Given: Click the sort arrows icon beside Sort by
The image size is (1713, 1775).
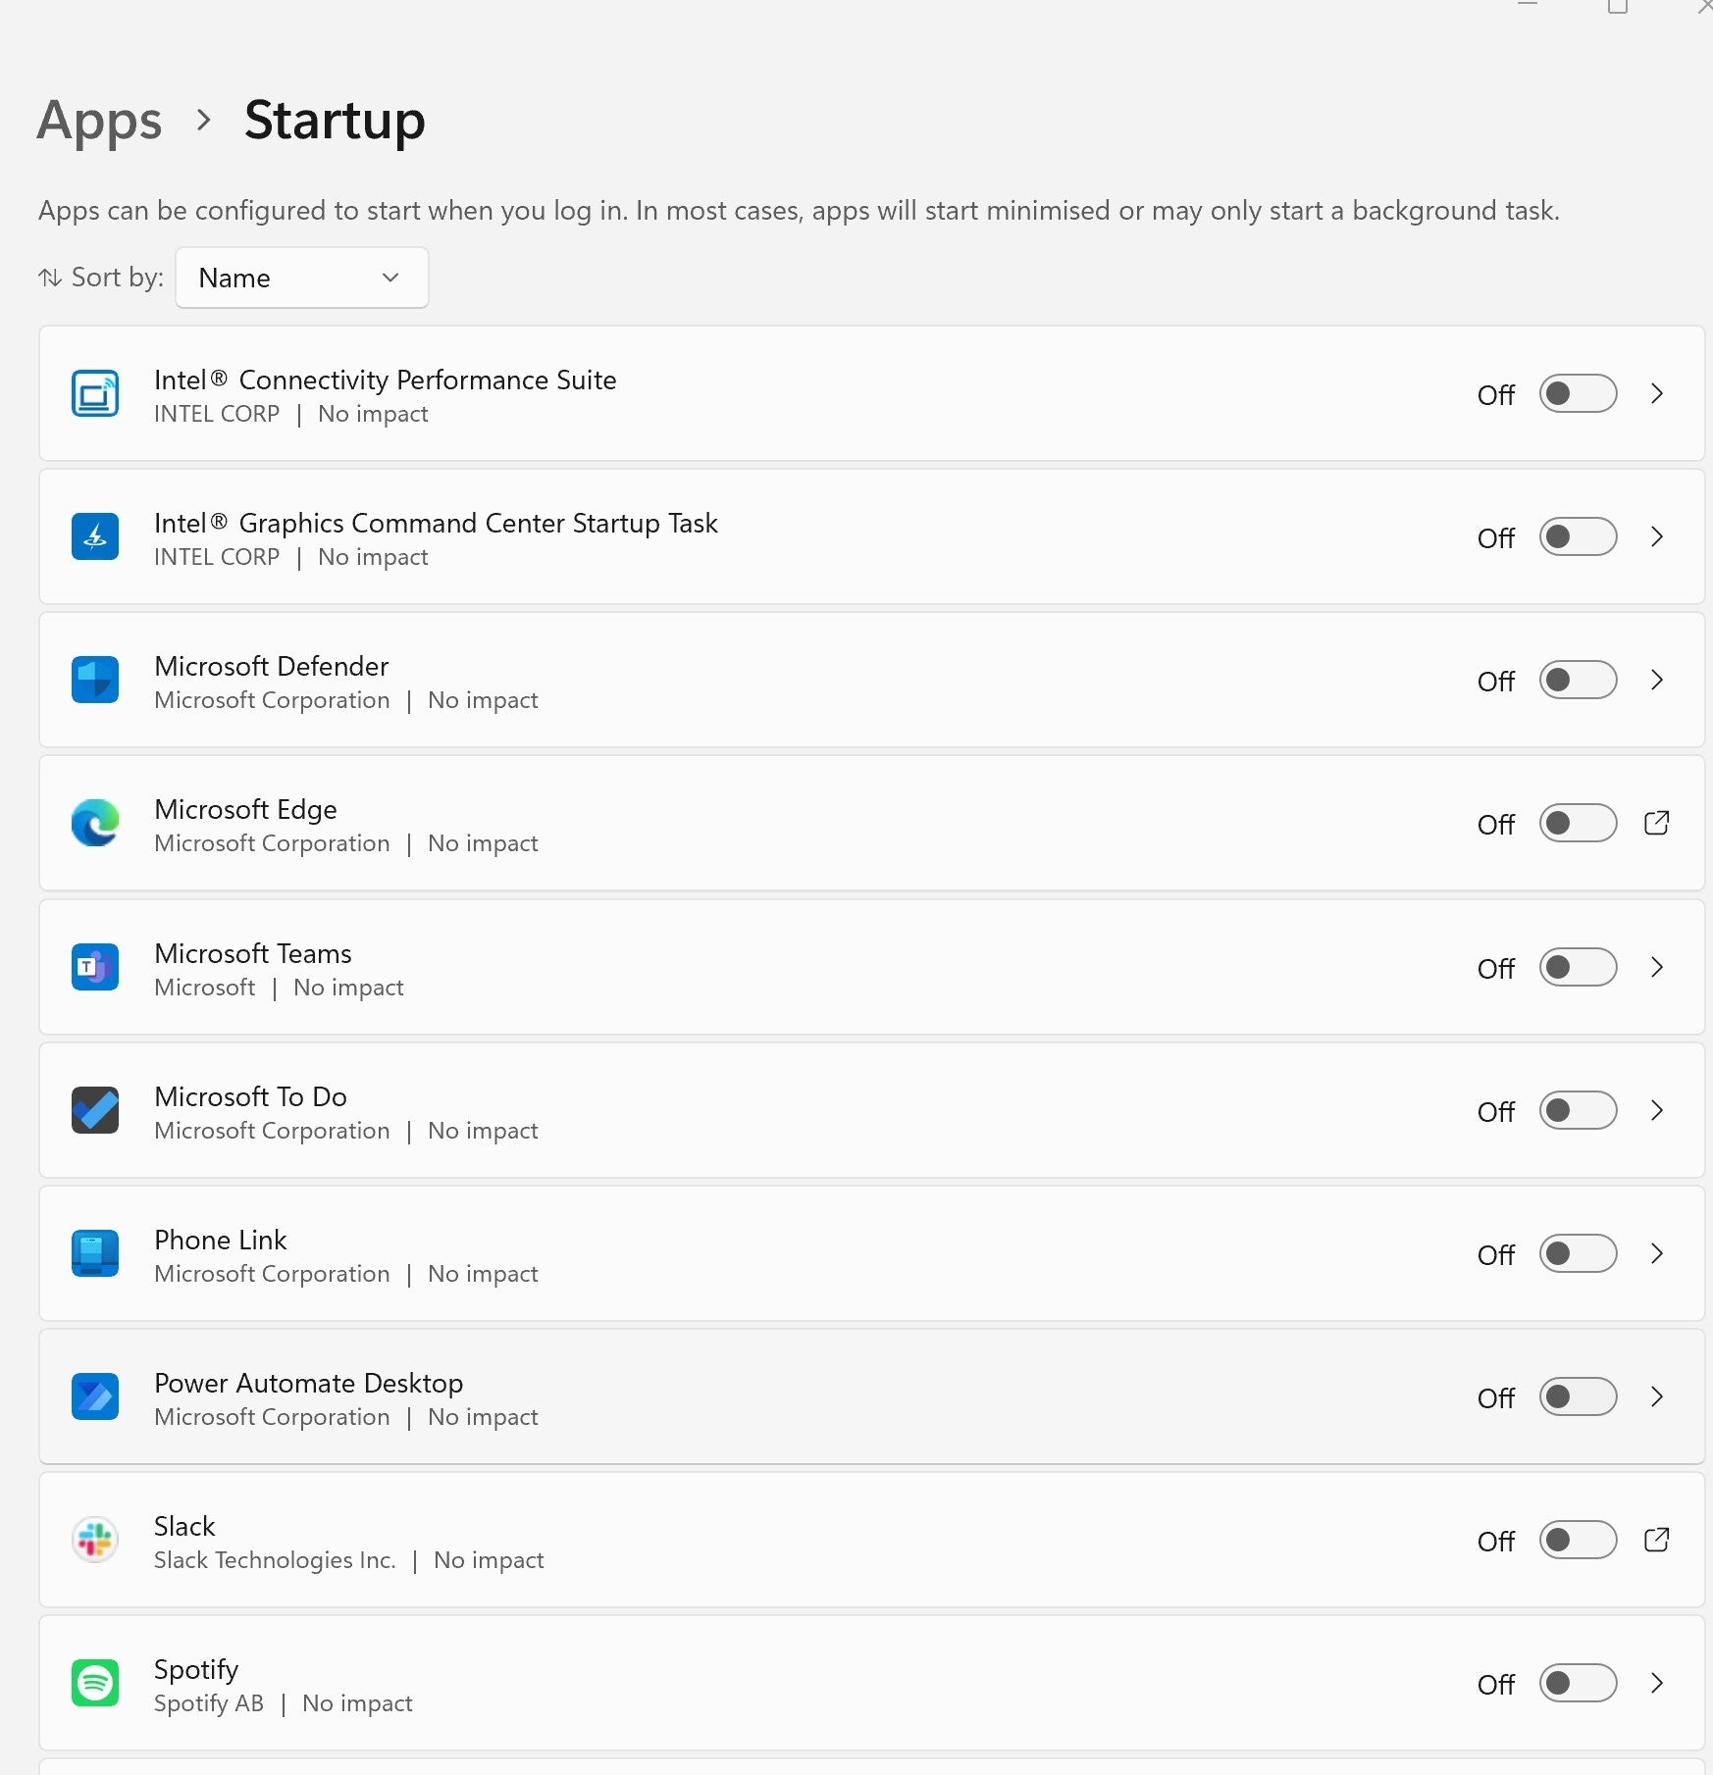Looking at the screenshot, I should coord(50,278).
